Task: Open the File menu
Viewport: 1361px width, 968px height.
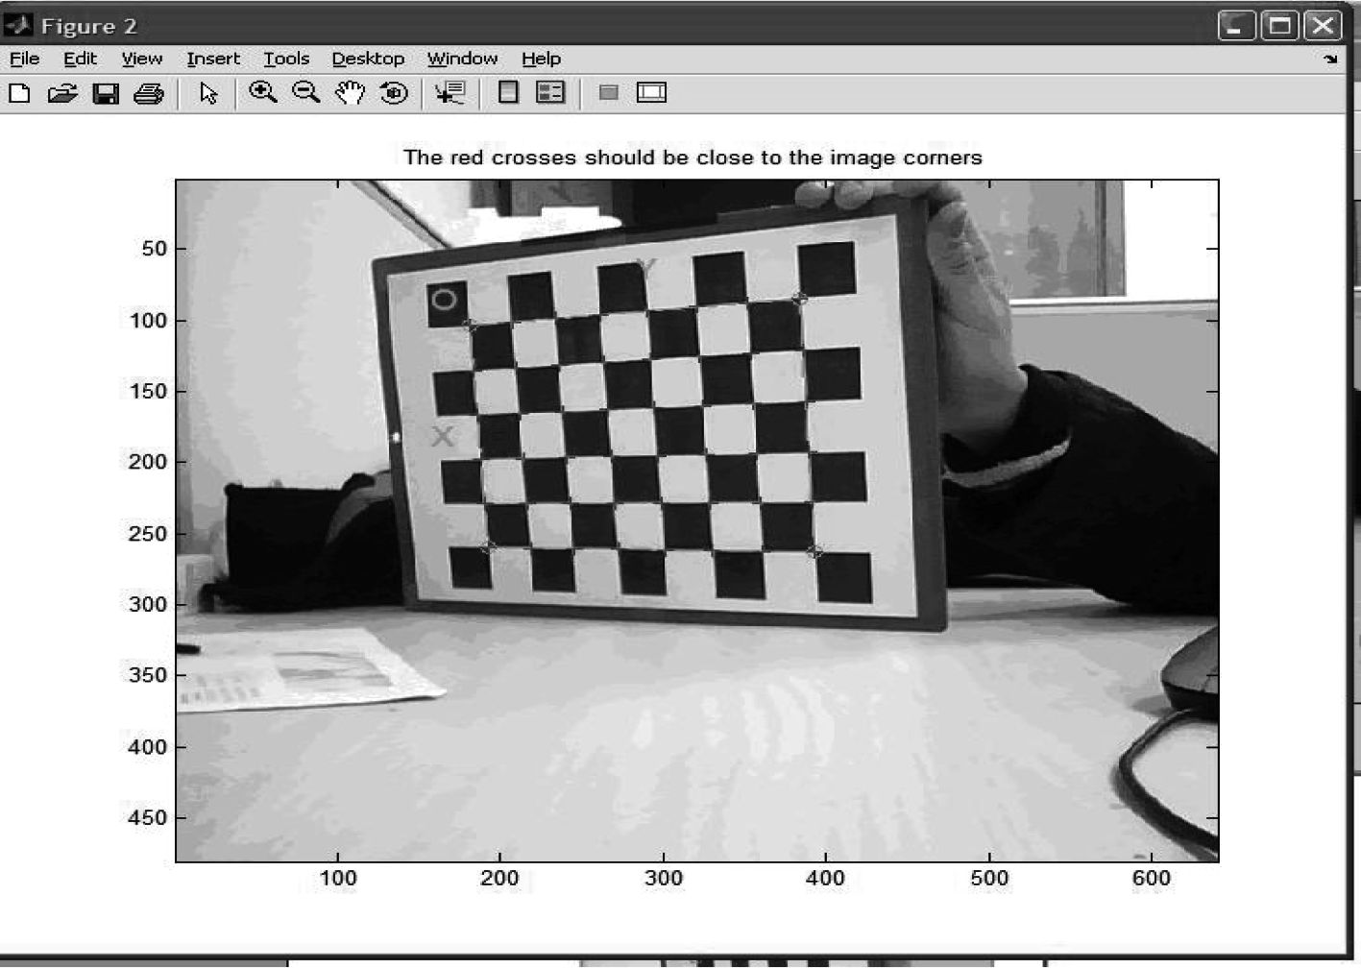Action: coord(24,59)
